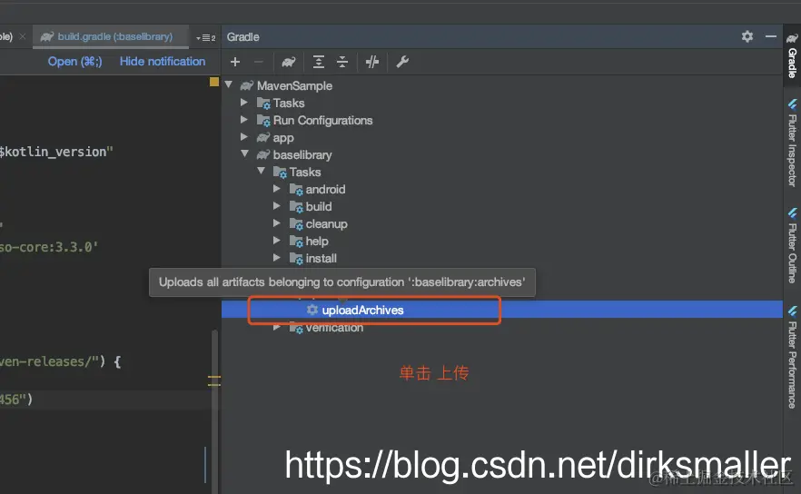This screenshot has height=494, width=801.
Task: Hide Gradle tool window with dash icon
Action: [771, 36]
